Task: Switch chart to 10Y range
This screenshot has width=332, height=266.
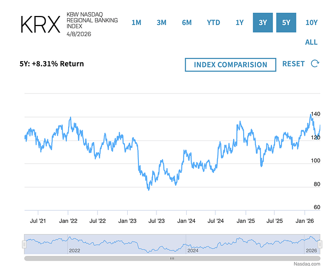Action: [311, 23]
